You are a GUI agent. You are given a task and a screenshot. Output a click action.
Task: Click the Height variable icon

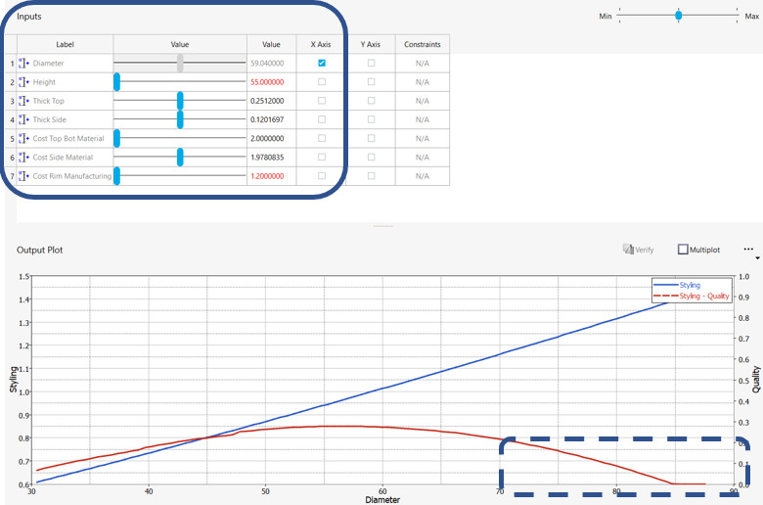coord(24,82)
